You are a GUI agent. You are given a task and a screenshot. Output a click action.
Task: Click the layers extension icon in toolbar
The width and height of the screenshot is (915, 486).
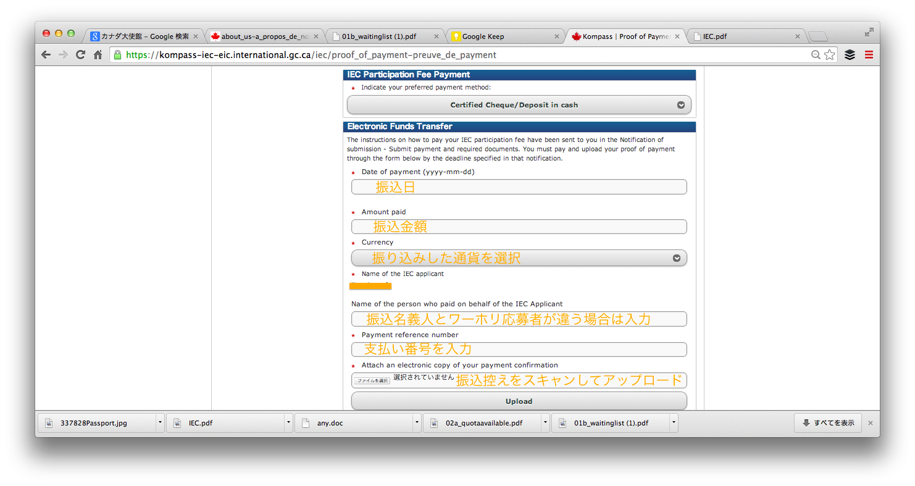850,55
